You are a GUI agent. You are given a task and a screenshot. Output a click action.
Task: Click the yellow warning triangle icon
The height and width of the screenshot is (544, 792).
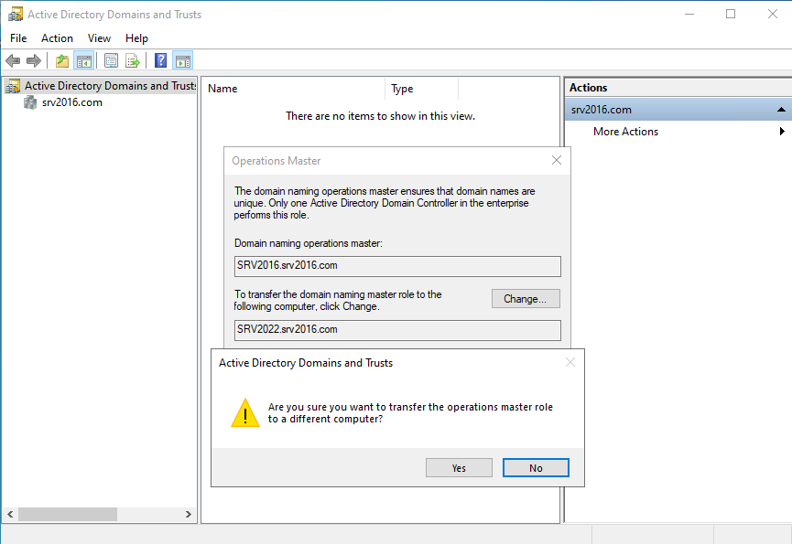pos(245,413)
